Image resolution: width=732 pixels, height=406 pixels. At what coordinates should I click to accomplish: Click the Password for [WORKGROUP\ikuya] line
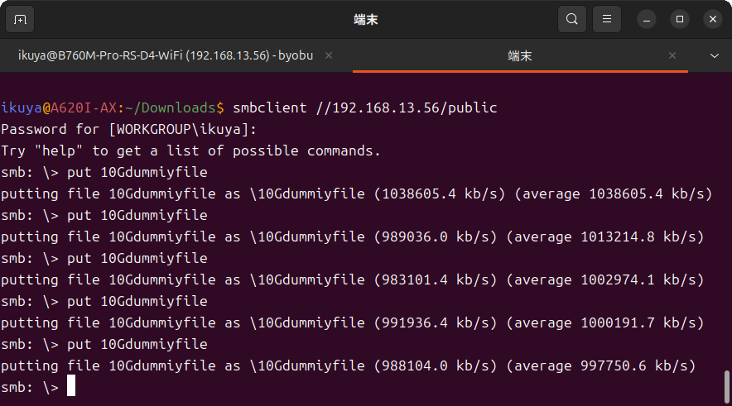pos(129,129)
